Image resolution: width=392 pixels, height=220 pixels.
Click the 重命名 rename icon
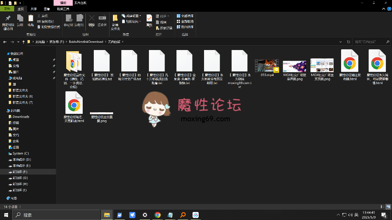pos(102,18)
